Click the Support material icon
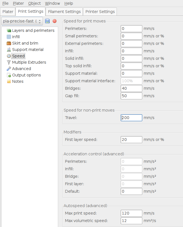 click(9, 50)
